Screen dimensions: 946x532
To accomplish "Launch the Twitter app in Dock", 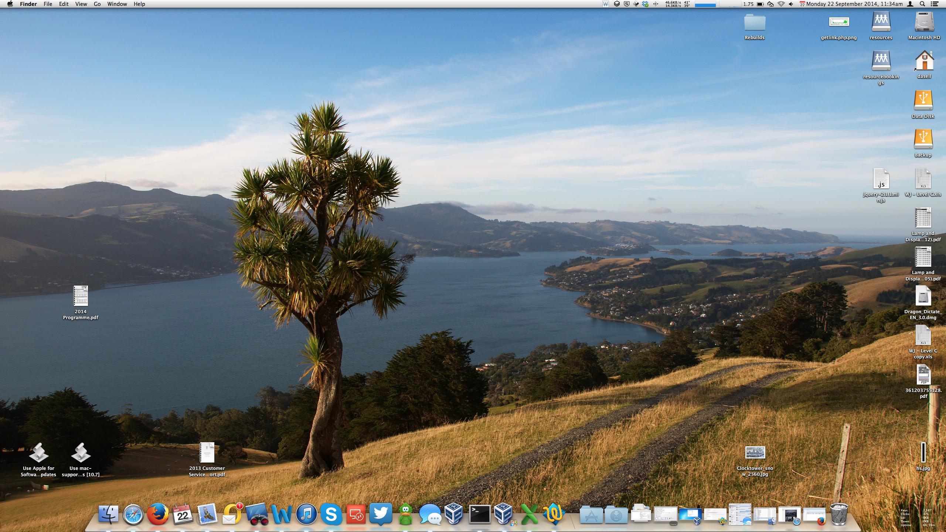I will [381, 514].
